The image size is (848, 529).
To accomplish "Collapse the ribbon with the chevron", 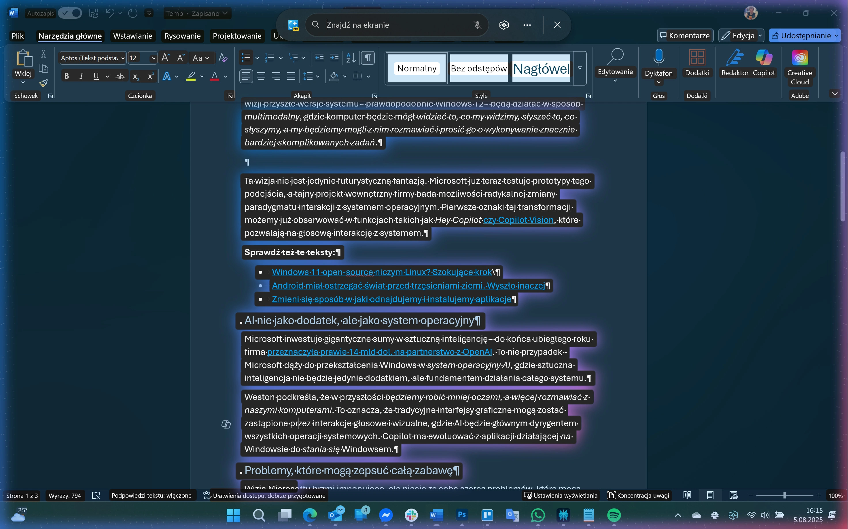I will 835,94.
